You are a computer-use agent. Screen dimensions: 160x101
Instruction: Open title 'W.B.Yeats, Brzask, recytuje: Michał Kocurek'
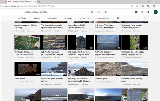pyautogui.click(x=105, y=53)
